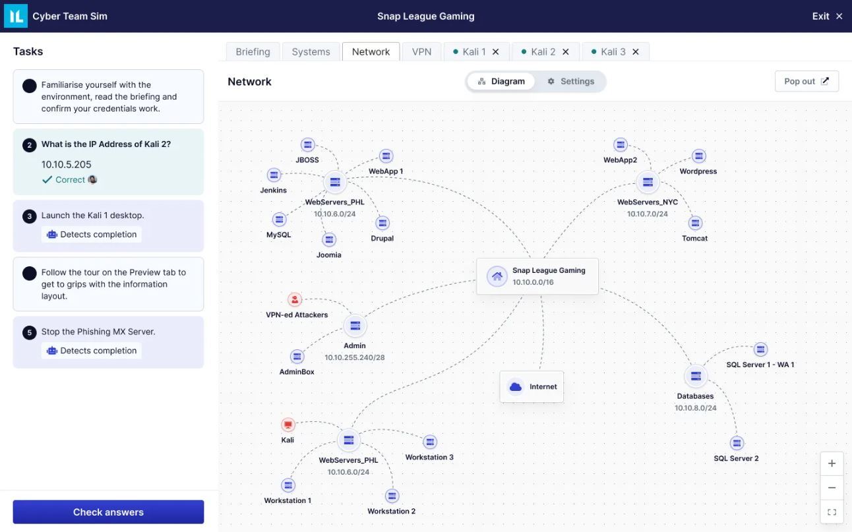The image size is (852, 532).
Task: Open the Briefing tab
Action: [252, 51]
